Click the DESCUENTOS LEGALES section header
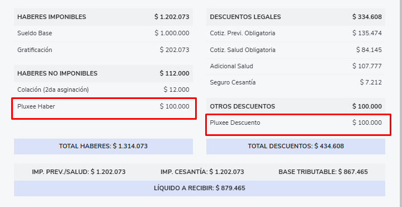Screen dimensions: 402x207 pos(296,17)
